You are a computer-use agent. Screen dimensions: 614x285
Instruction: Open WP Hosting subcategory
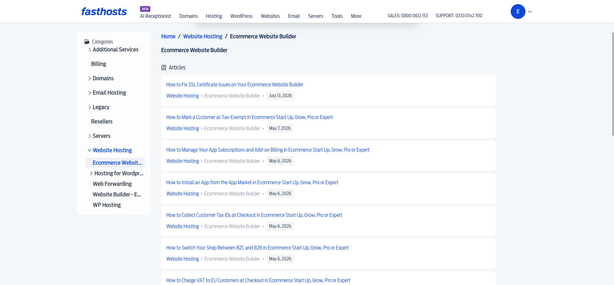click(107, 205)
